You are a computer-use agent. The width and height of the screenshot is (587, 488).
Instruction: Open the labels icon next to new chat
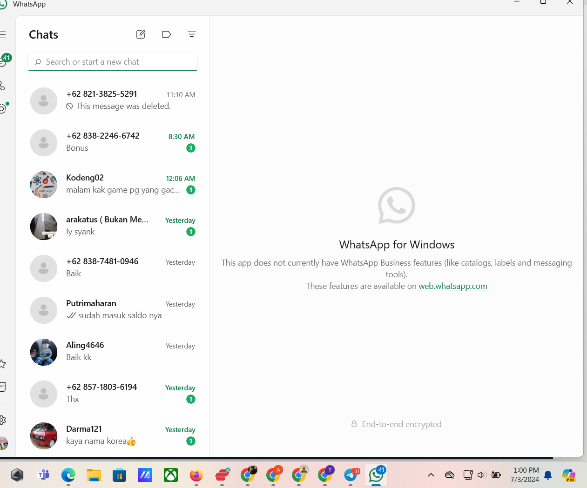coord(166,34)
